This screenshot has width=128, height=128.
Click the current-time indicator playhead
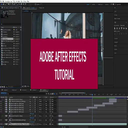coord(92,95)
